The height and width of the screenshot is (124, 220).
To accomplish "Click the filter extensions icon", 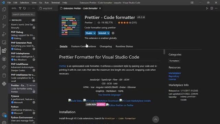I will (20, 8).
